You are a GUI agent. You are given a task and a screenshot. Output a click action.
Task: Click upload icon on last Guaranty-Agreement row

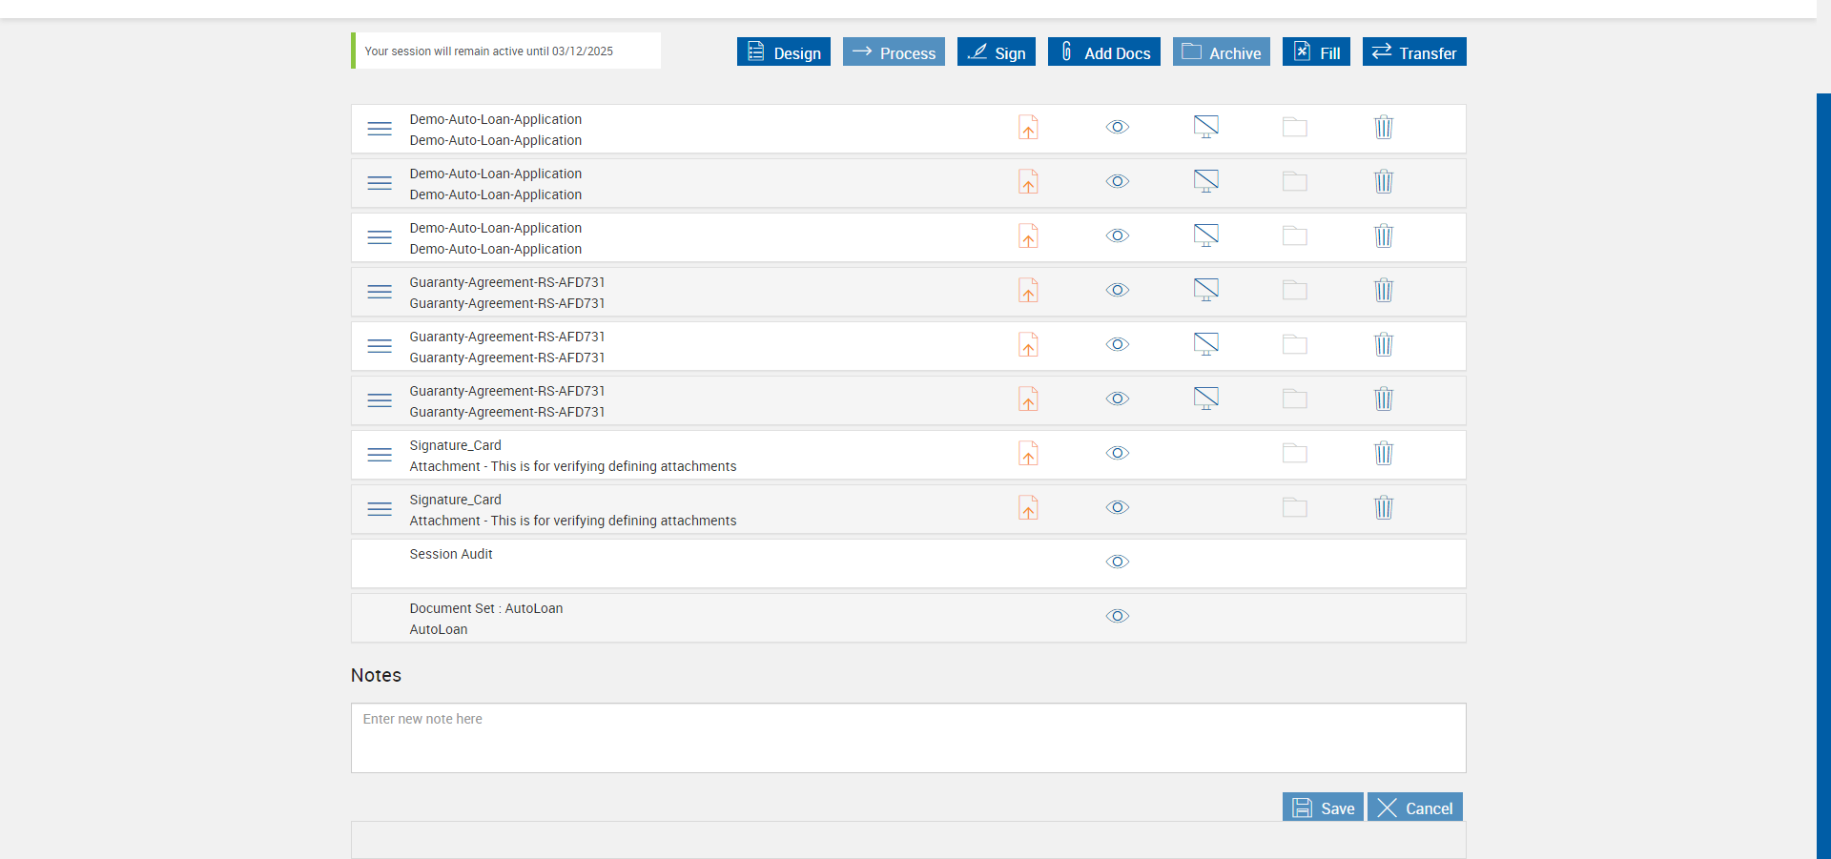pyautogui.click(x=1028, y=399)
